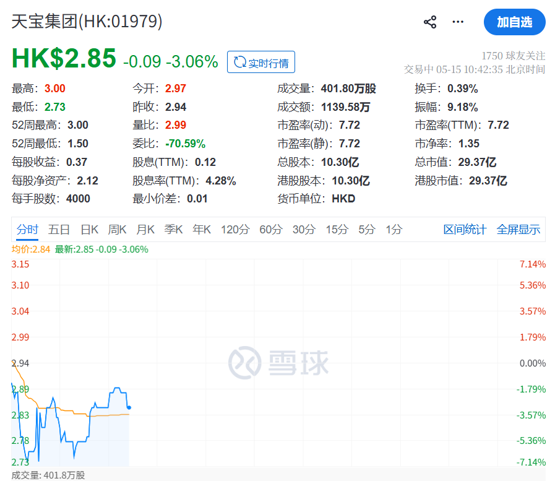
Task: Select the 60分 interval tab
Action: tap(271, 230)
